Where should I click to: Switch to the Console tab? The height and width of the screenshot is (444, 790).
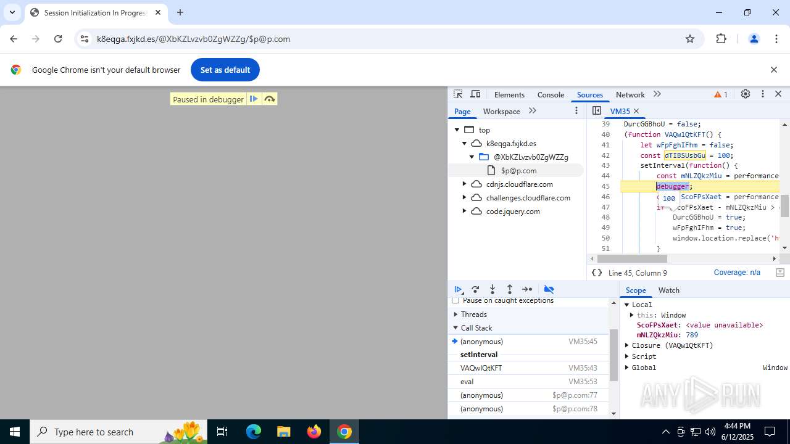pyautogui.click(x=551, y=94)
